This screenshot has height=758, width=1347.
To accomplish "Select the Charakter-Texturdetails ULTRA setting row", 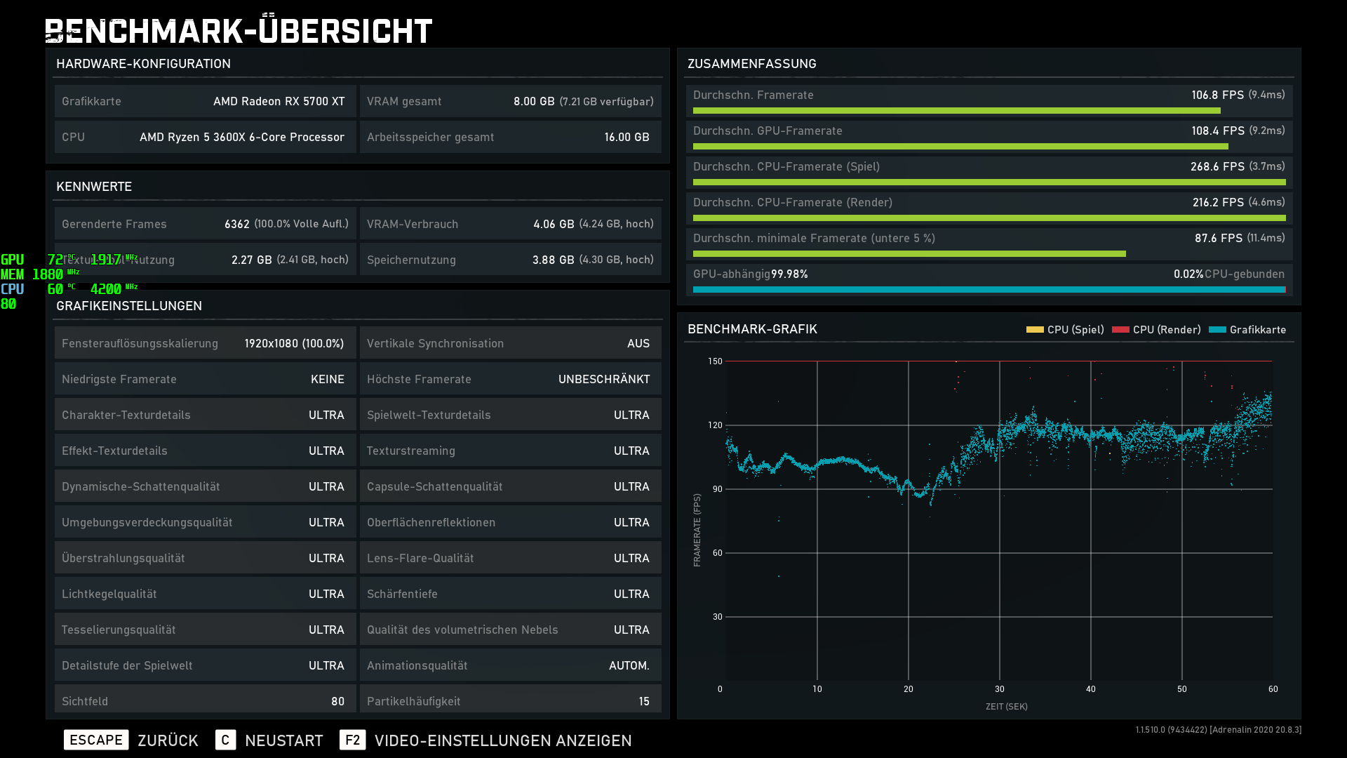I will (x=205, y=415).
